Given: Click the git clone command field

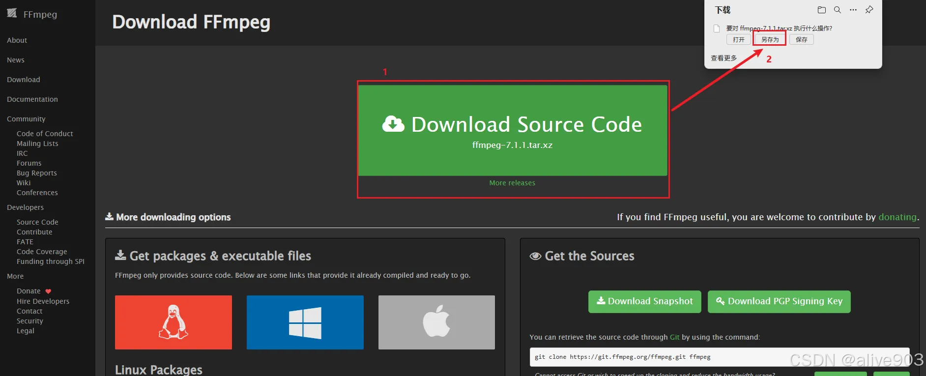Looking at the screenshot, I should pos(720,357).
